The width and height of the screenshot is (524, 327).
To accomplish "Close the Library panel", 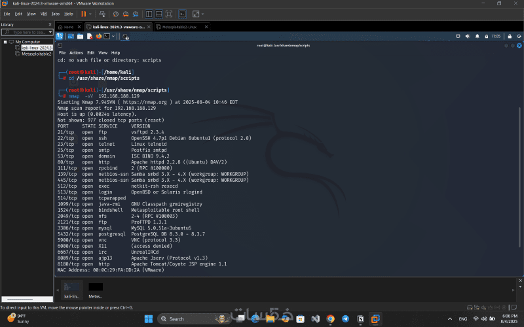I will [x=50, y=25].
